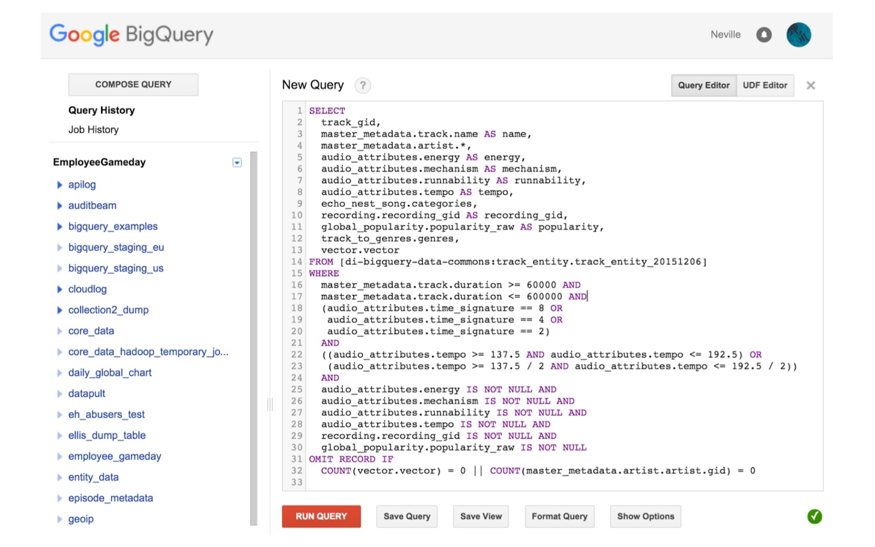Run the query
Image resolution: width=875 pixels, height=547 pixels.
tap(321, 516)
